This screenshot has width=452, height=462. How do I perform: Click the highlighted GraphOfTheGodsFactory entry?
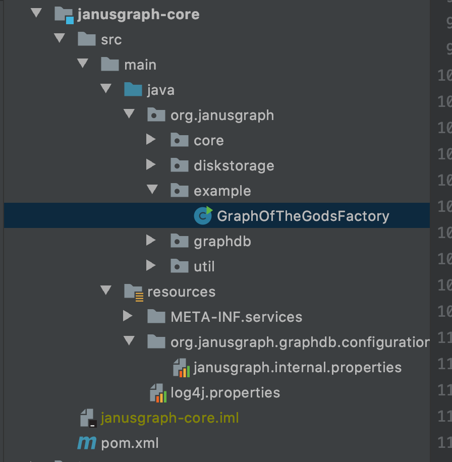pyautogui.click(x=303, y=215)
